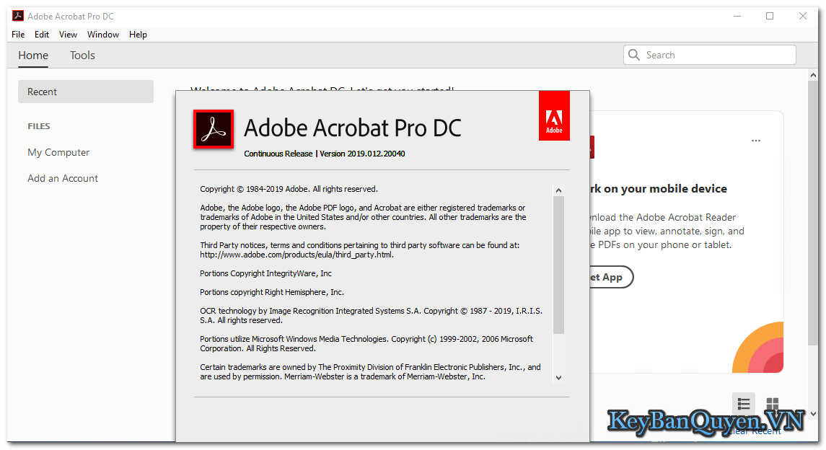Switch to grid view of recent files

click(x=771, y=404)
